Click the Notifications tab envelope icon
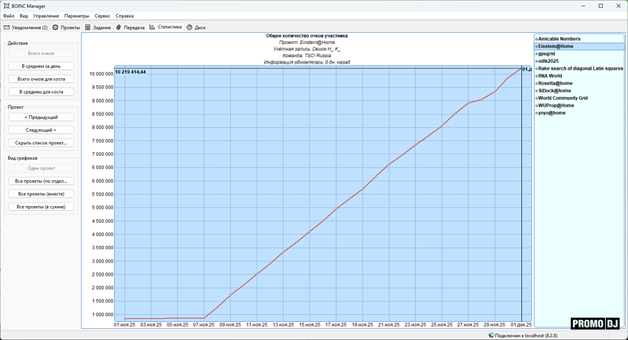 (7, 28)
